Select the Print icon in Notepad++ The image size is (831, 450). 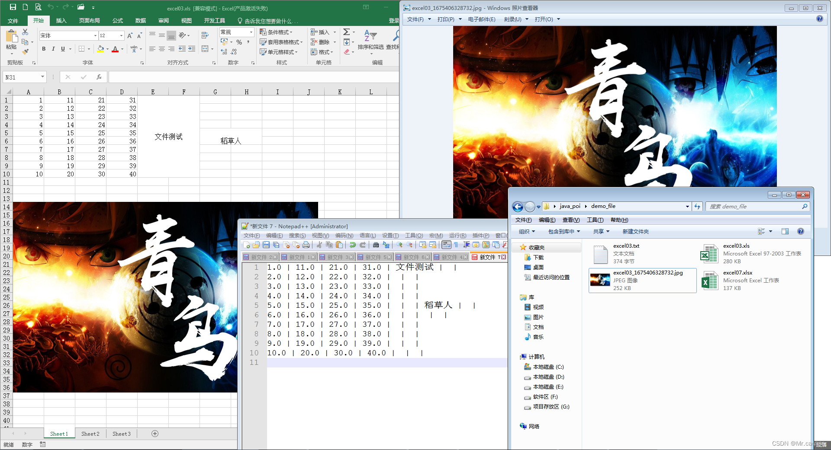[306, 245]
